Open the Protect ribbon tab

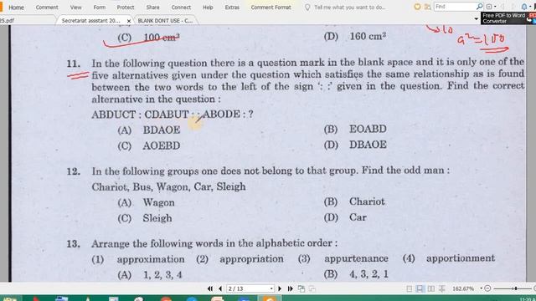(126, 8)
